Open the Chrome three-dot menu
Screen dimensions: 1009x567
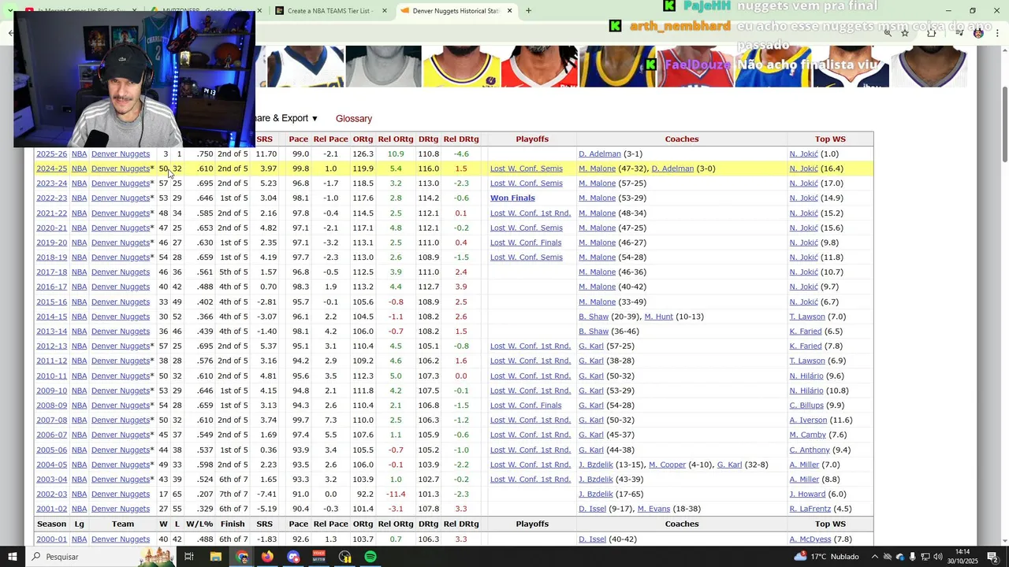998,32
